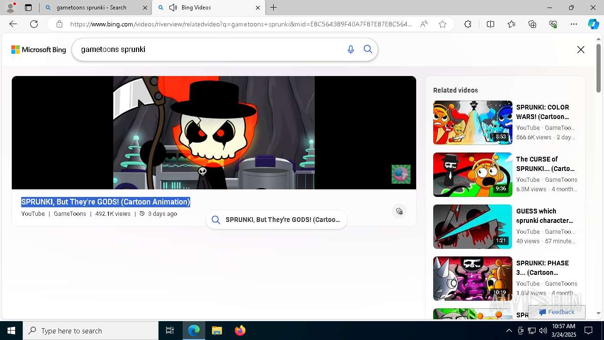Image resolution: width=604 pixels, height=340 pixels.
Task: Mute the Bing Videos tab audio icon
Action: click(x=173, y=8)
